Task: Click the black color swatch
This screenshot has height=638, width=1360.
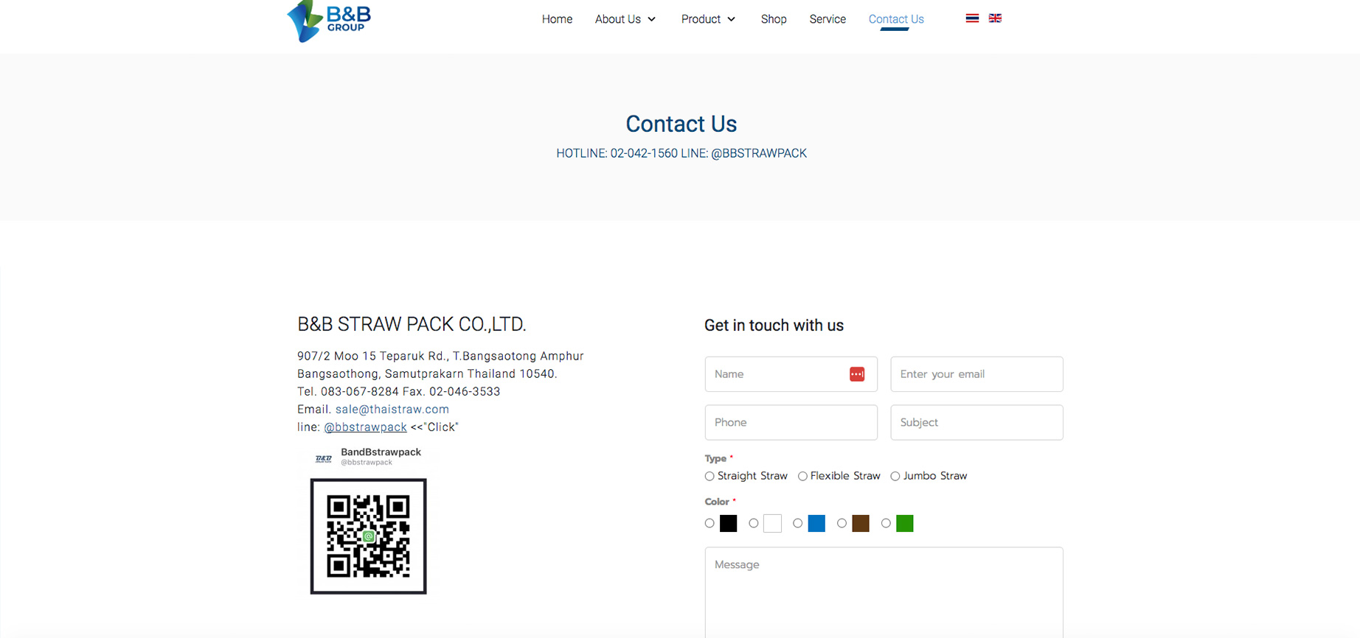Action: (729, 524)
